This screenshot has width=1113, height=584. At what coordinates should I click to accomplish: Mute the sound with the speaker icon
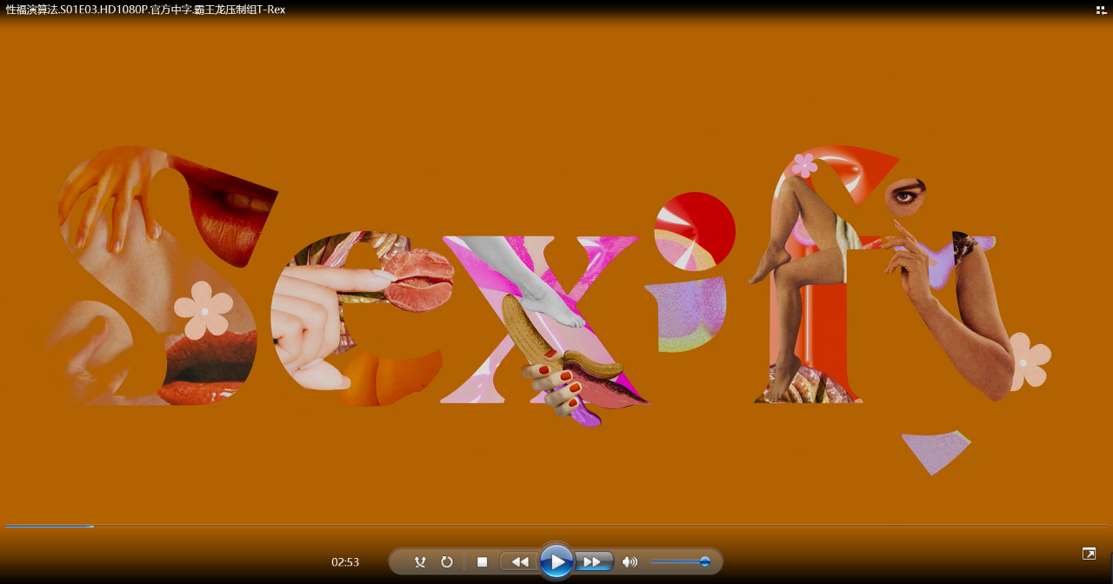coord(630,562)
